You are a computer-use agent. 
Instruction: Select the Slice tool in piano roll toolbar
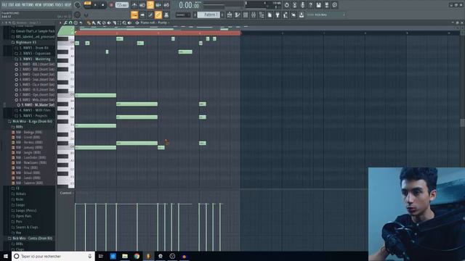click(x=114, y=22)
